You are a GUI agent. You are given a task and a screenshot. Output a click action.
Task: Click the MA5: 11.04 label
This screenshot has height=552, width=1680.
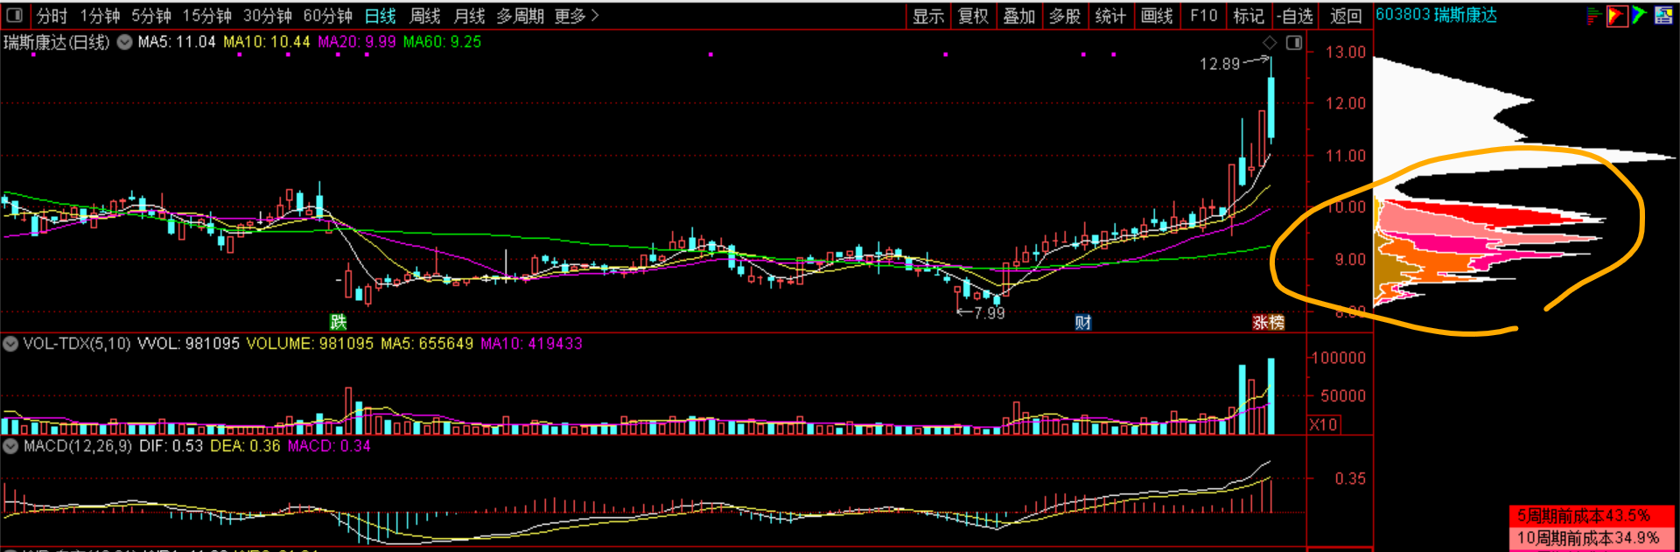coord(177,42)
